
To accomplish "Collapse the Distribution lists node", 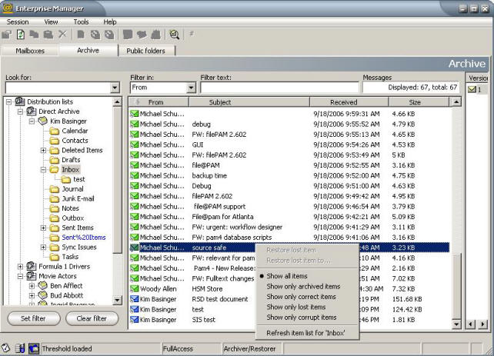I will 8,101.
